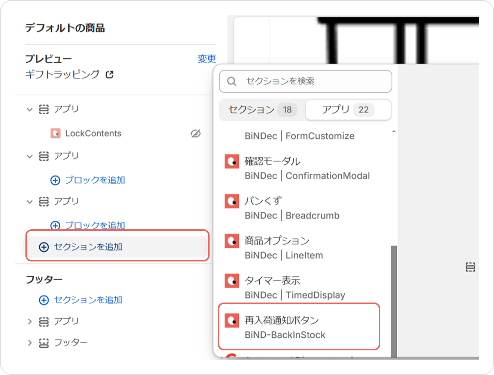Click the 商品オプション app icon
The height and width of the screenshot is (375, 494).
pos(232,241)
